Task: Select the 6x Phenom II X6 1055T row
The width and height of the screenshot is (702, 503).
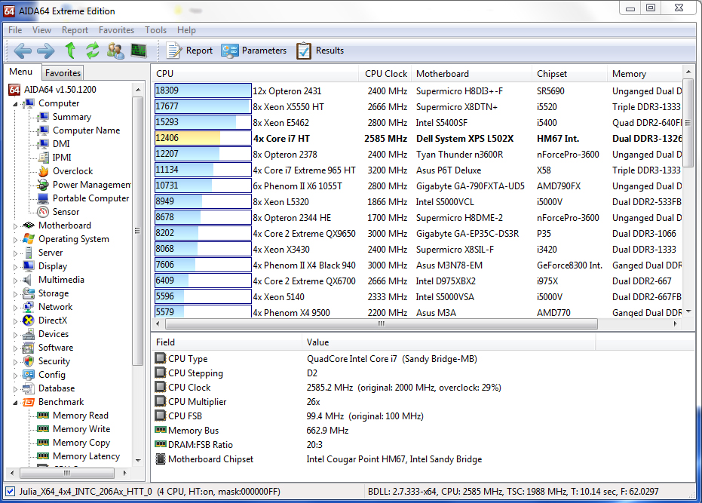Action: [x=418, y=186]
